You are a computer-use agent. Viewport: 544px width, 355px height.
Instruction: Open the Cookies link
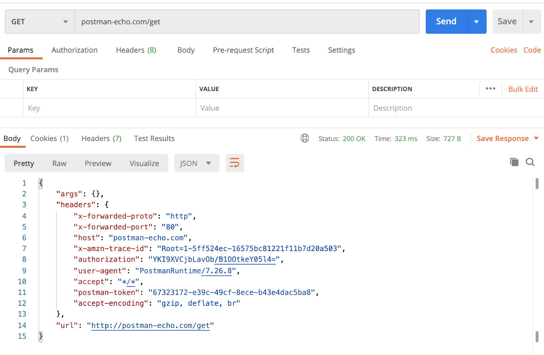click(x=504, y=50)
